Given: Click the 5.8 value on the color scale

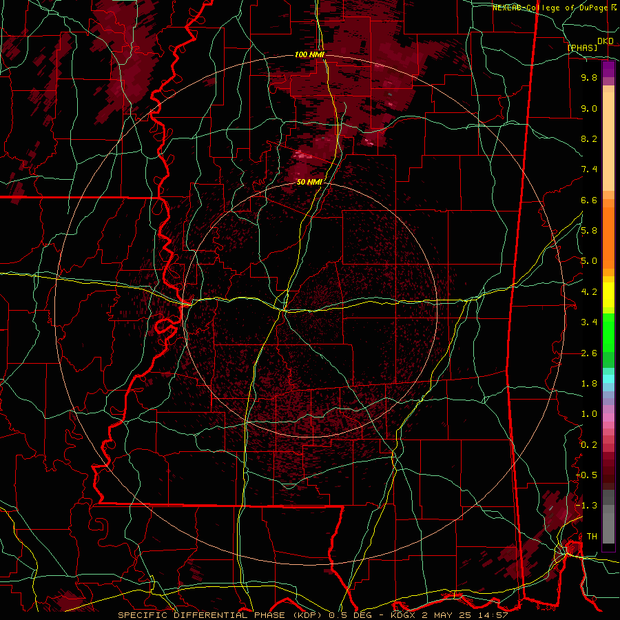Looking at the screenshot, I should coord(589,231).
